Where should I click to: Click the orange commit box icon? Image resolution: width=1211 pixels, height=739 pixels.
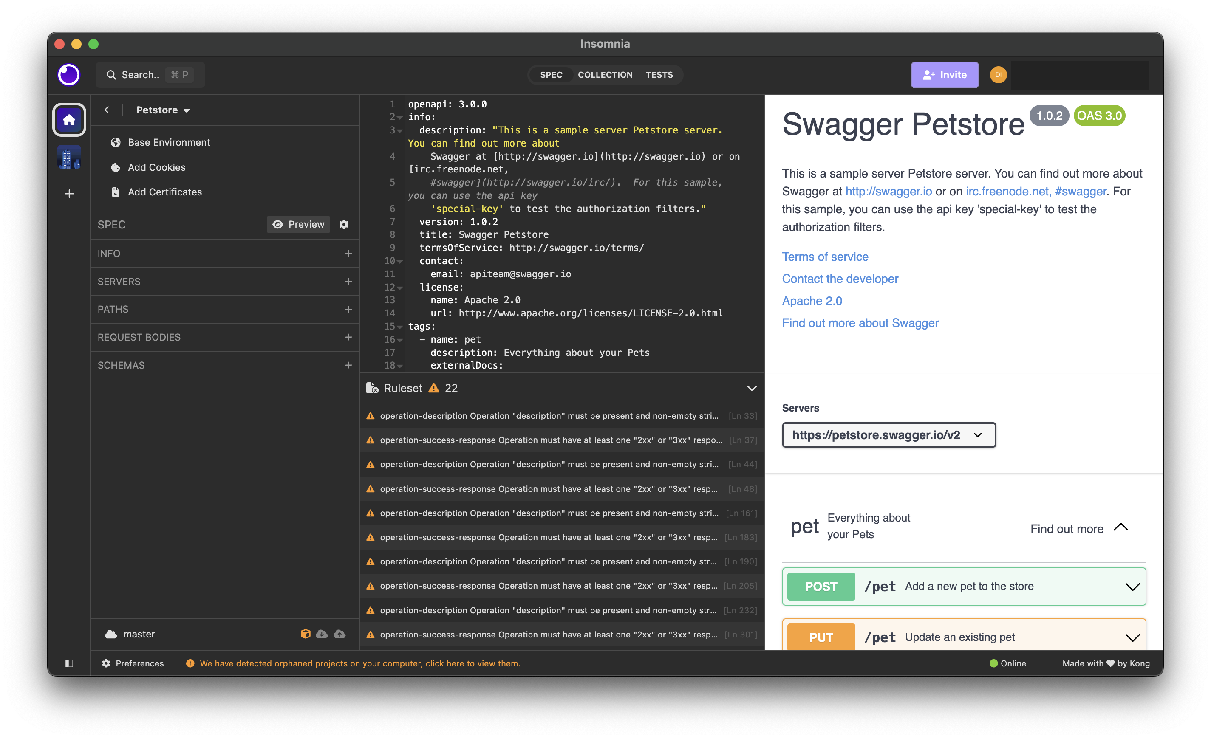pos(305,634)
